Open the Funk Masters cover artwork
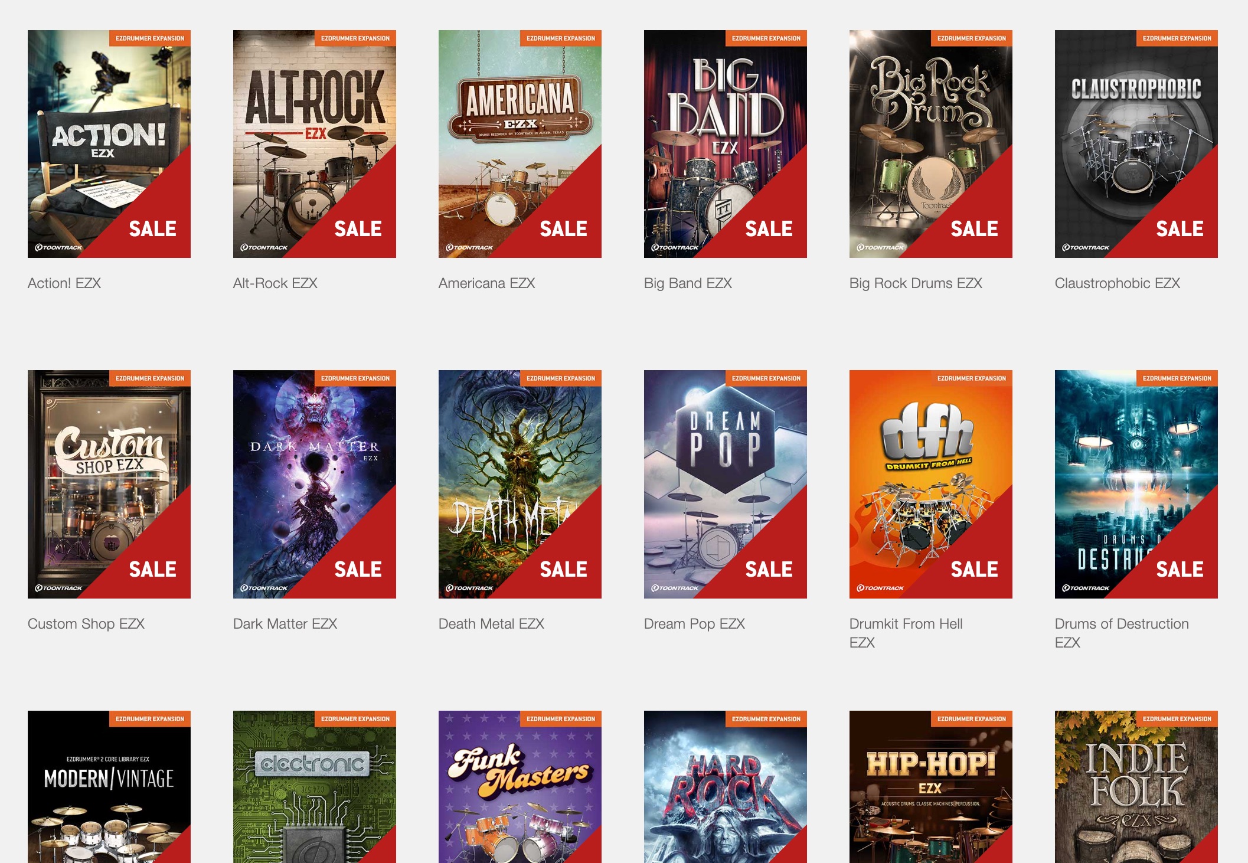 coord(520,787)
